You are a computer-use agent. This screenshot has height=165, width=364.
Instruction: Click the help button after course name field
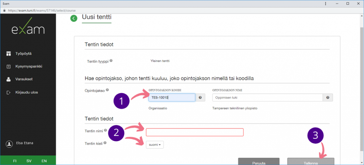click(x=328, y=97)
